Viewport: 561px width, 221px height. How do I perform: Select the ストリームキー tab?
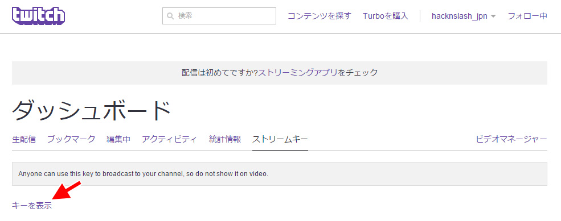[x=280, y=139]
